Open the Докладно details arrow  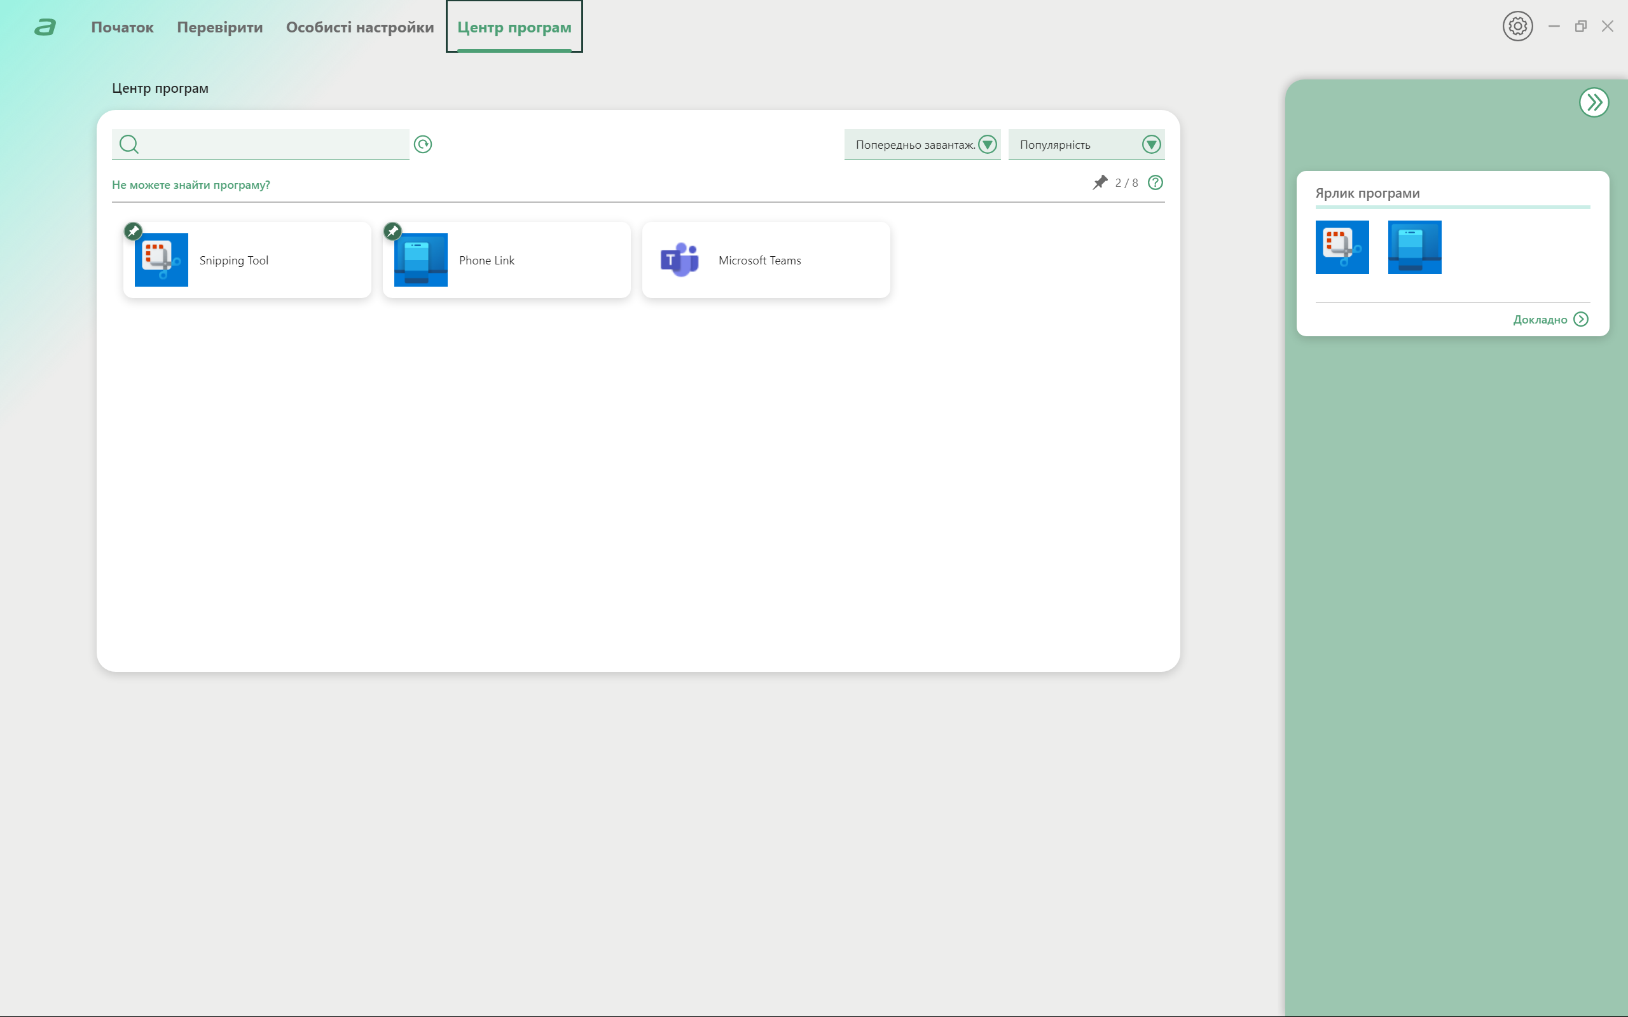(x=1581, y=320)
